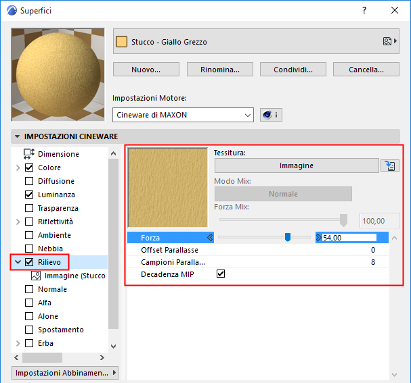
Task: Uncheck the Colore channel checkbox
Action: pos(29,168)
